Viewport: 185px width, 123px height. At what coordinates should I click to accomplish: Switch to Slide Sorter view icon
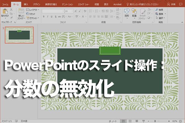[x=130, y=121]
